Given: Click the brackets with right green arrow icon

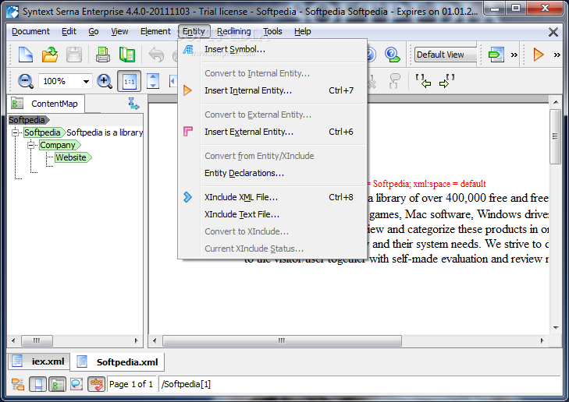Looking at the screenshot, I should [x=446, y=81].
